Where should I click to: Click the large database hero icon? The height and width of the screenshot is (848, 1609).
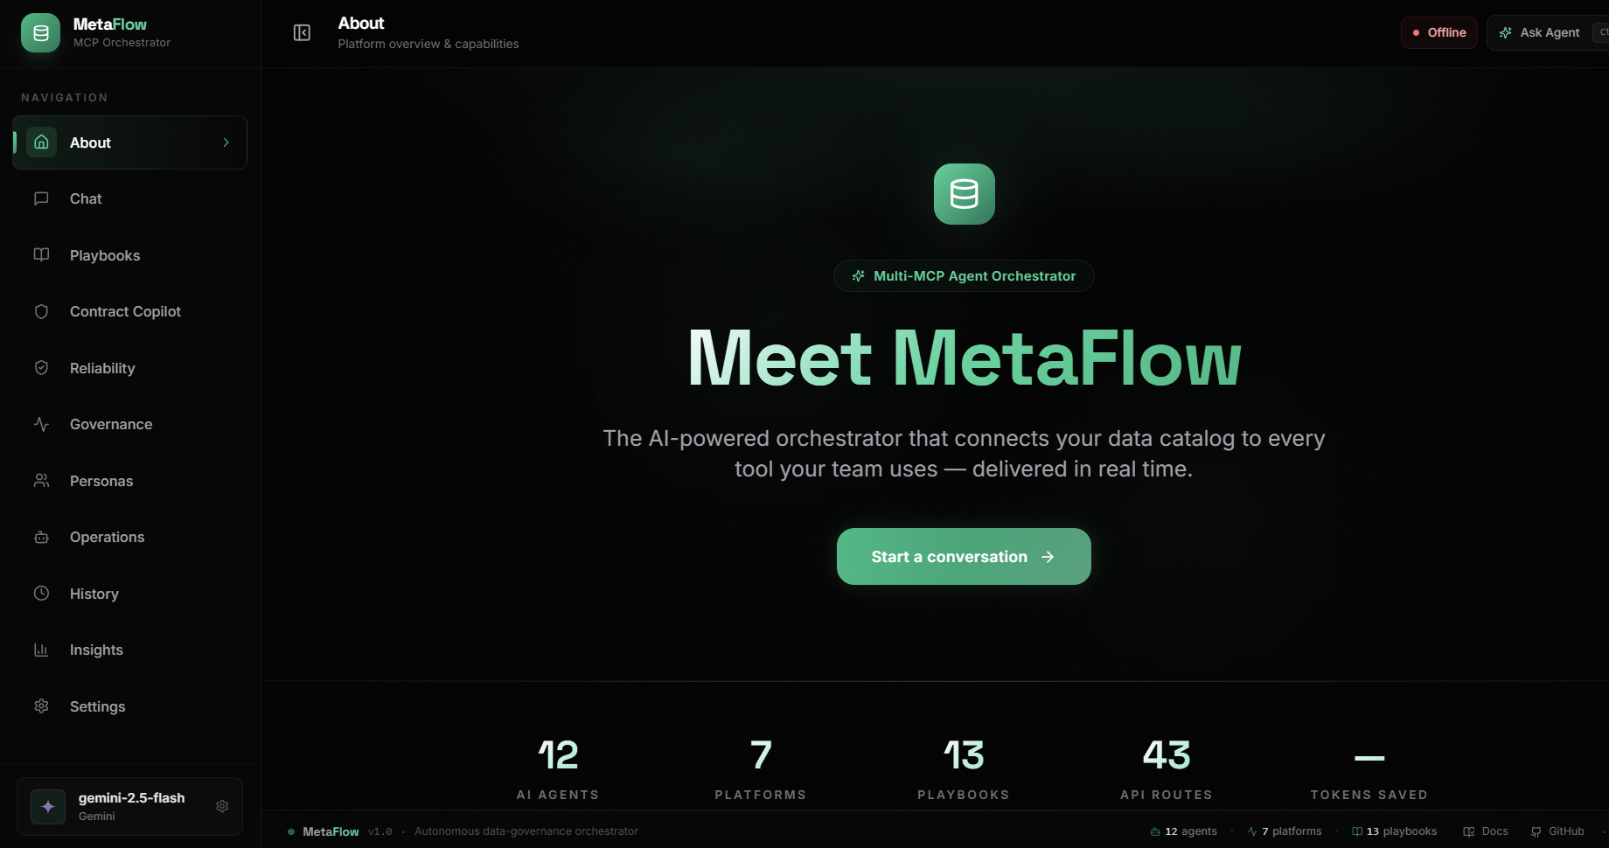[964, 194]
